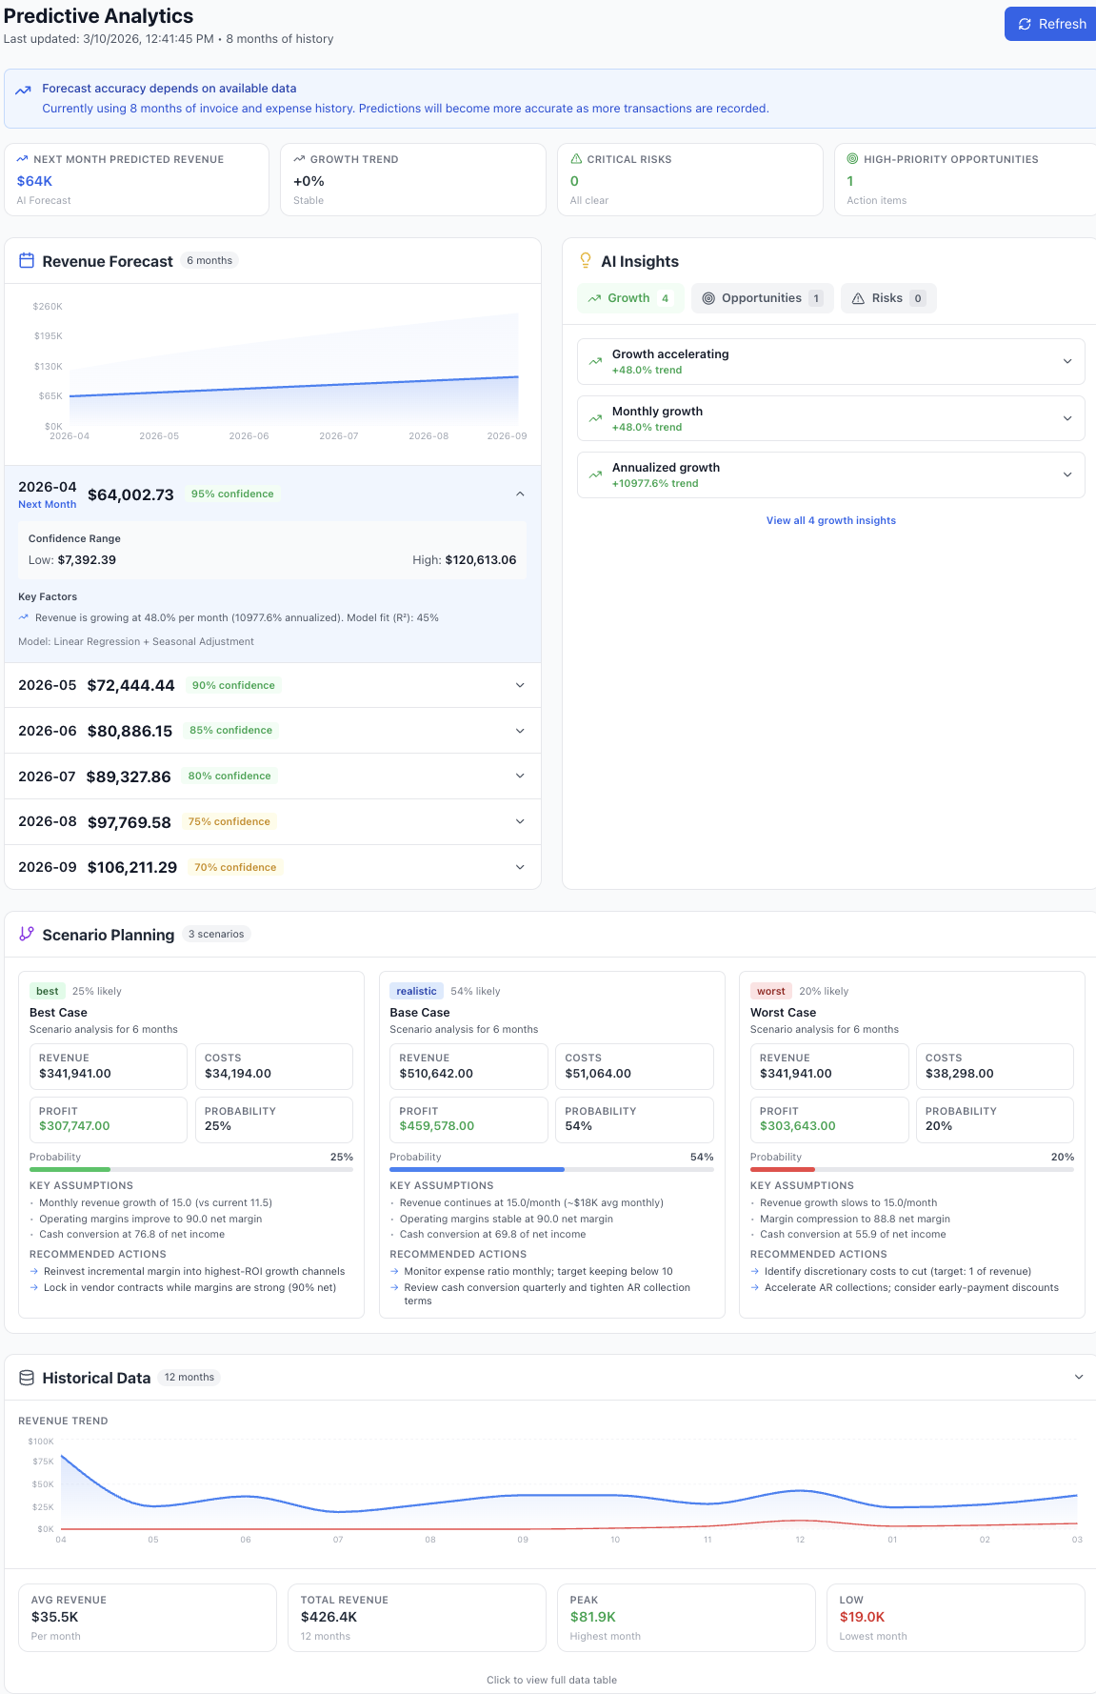
Task: Click the 95% confidence badge
Action: point(232,494)
